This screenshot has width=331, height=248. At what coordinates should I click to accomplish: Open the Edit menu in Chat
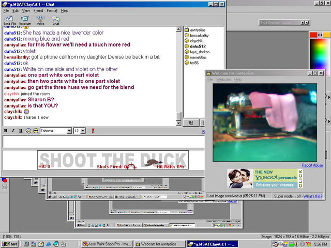click(x=15, y=10)
